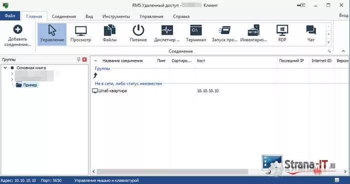Open the Файл menu

pyautogui.click(x=10, y=16)
